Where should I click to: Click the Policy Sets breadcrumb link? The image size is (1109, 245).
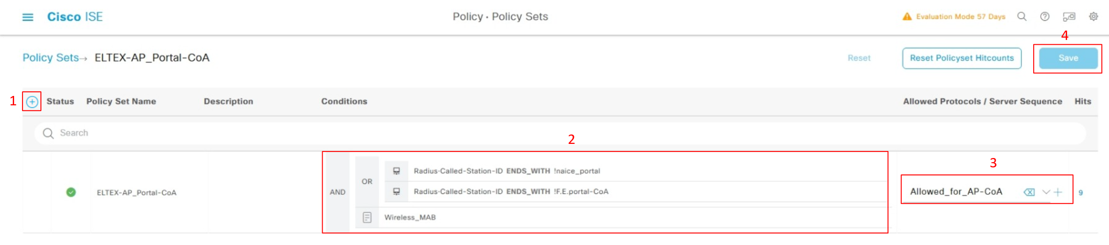pos(51,58)
